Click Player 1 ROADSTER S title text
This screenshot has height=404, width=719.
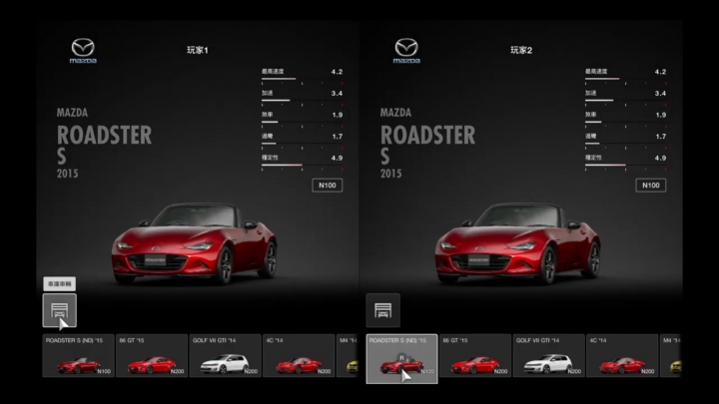[x=104, y=145]
